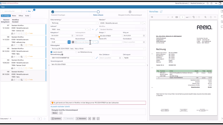Open the split-amount calculator next to Betrag
Screen dimensions: 223x125
pos(73,42)
